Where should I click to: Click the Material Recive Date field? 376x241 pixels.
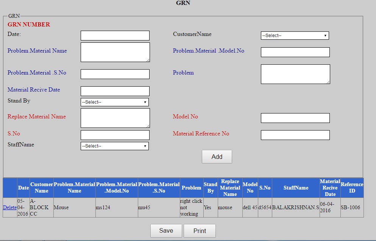tap(114, 91)
